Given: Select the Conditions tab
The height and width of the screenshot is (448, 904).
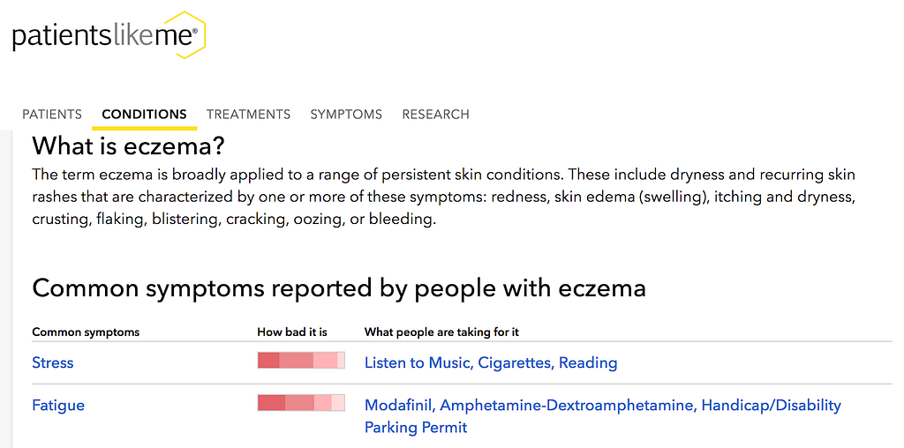Looking at the screenshot, I should click(144, 115).
